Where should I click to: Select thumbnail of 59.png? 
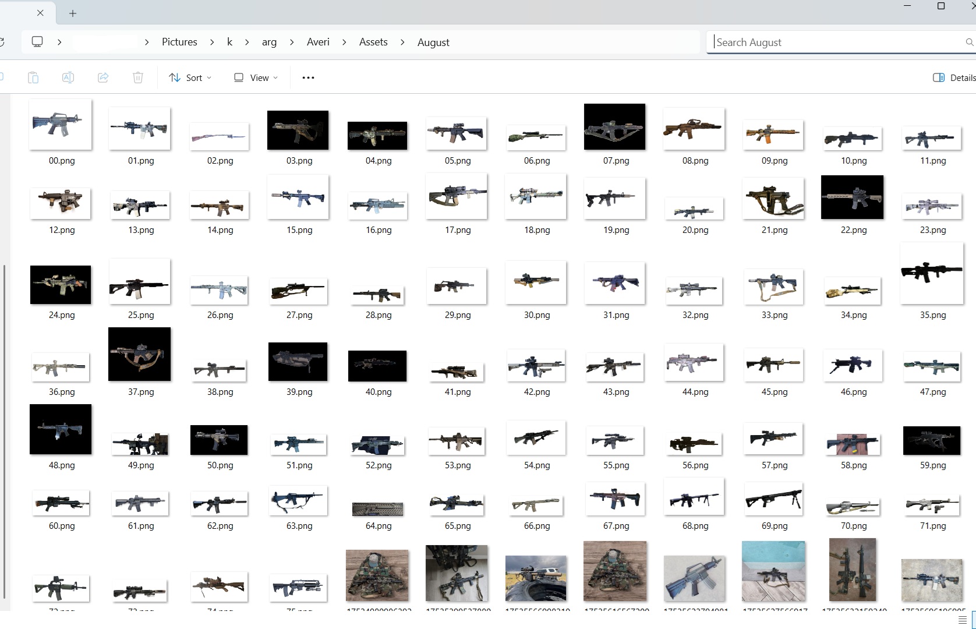click(932, 440)
